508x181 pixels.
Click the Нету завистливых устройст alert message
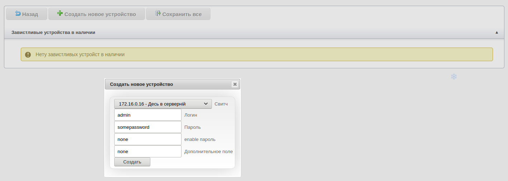80,55
